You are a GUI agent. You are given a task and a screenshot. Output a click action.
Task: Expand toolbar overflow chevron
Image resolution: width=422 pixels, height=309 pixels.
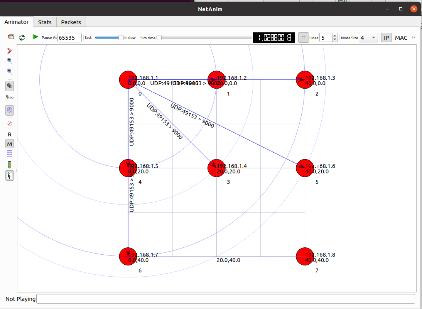414,37
